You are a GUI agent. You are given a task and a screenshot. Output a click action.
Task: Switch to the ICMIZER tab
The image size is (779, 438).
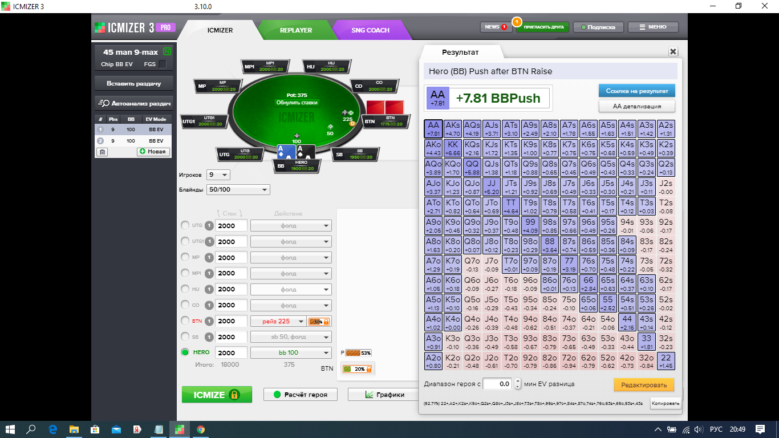click(220, 30)
